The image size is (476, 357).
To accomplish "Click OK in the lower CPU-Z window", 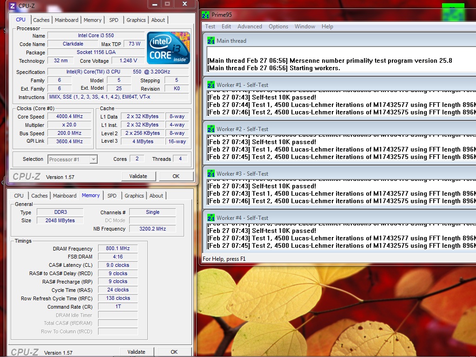I will (174, 352).
